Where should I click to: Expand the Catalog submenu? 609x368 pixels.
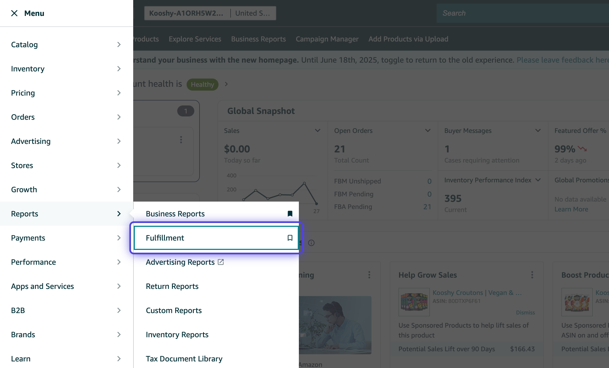click(119, 44)
